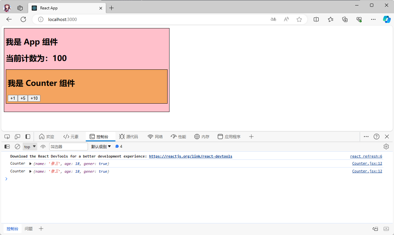
Task: Open the 性能 (Performance) panel
Action: 178,137
